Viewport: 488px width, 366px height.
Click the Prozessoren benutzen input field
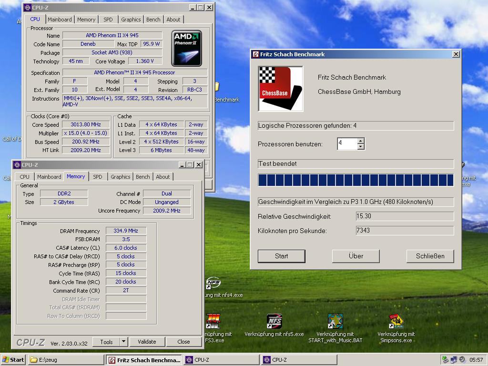click(x=347, y=144)
